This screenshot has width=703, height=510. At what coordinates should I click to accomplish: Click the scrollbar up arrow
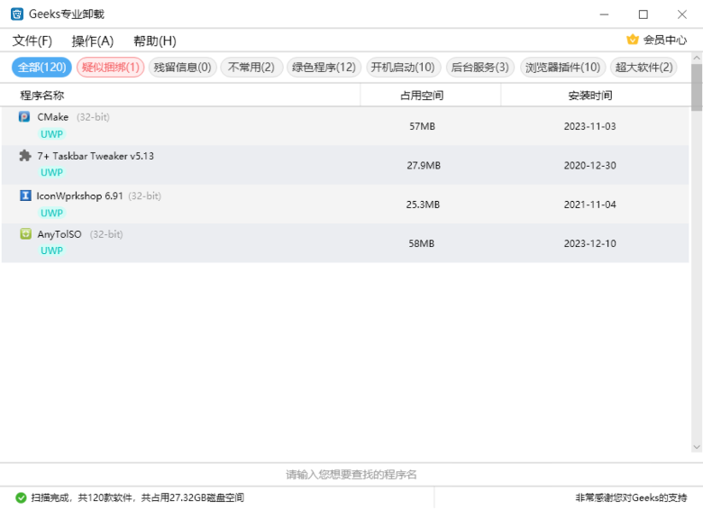[x=697, y=58]
